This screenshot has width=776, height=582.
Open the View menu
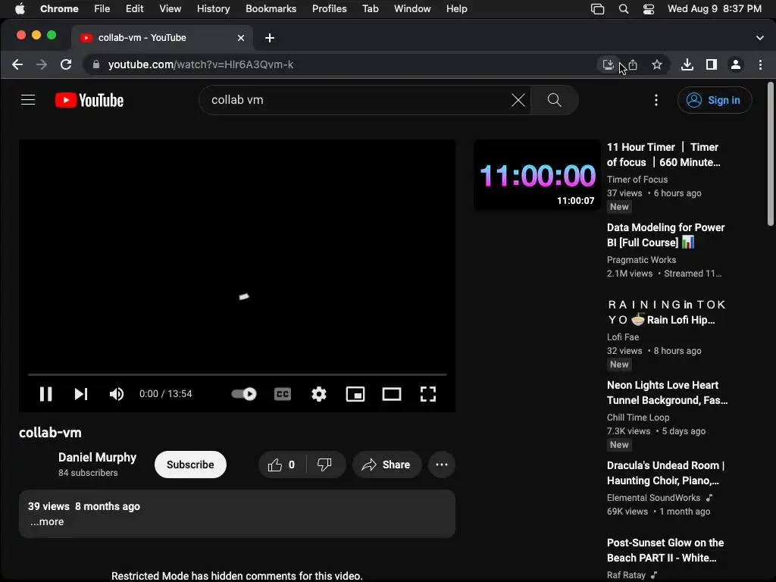coord(171,9)
